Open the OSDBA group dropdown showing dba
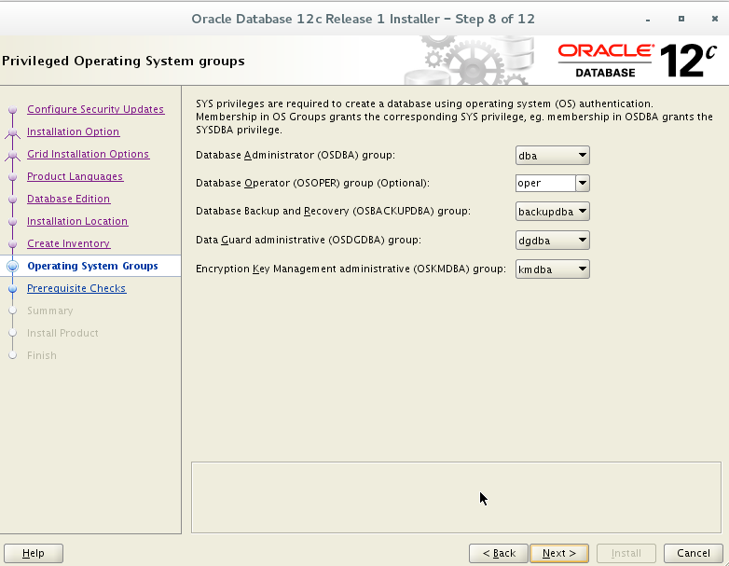This screenshot has width=729, height=566. (552, 156)
